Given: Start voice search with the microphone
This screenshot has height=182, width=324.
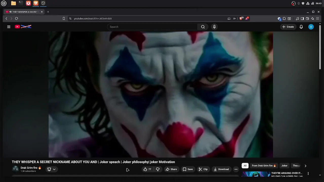Looking at the screenshot, I should (214, 27).
